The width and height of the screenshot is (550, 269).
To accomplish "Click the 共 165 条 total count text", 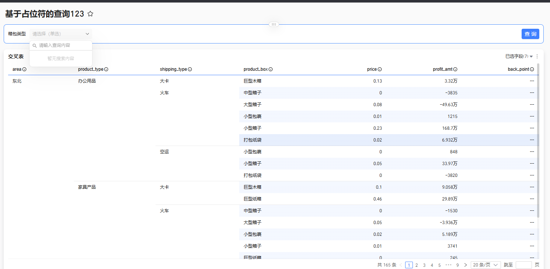I will point(387,265).
